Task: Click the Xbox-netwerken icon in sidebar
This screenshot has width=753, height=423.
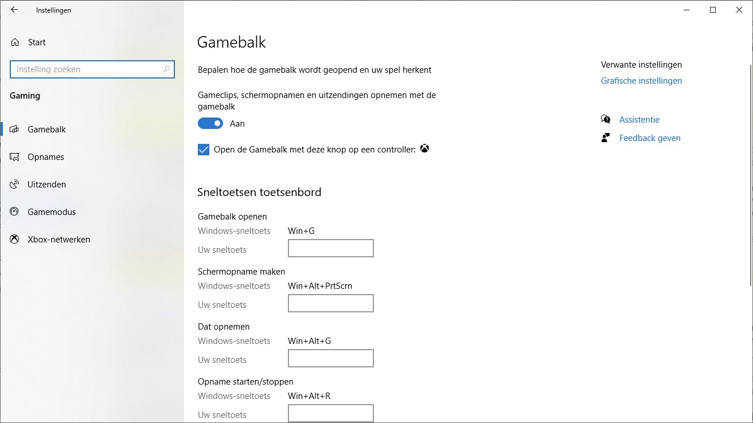Action: pyautogui.click(x=14, y=239)
